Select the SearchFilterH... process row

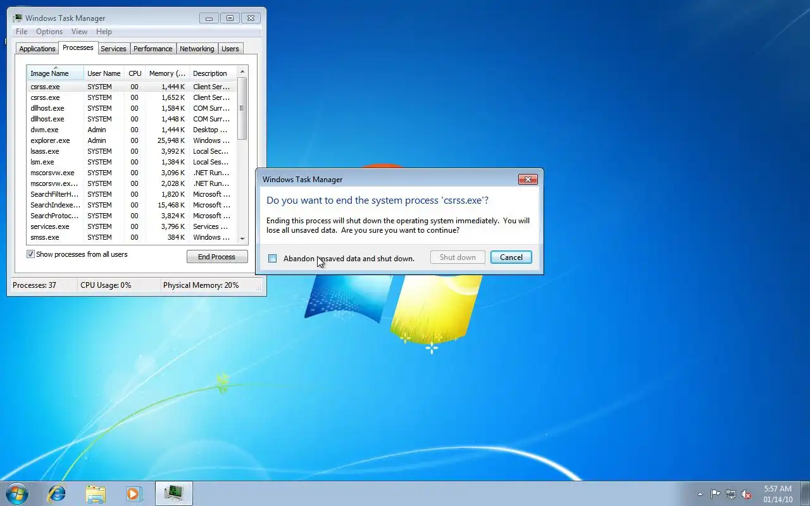[132, 194]
